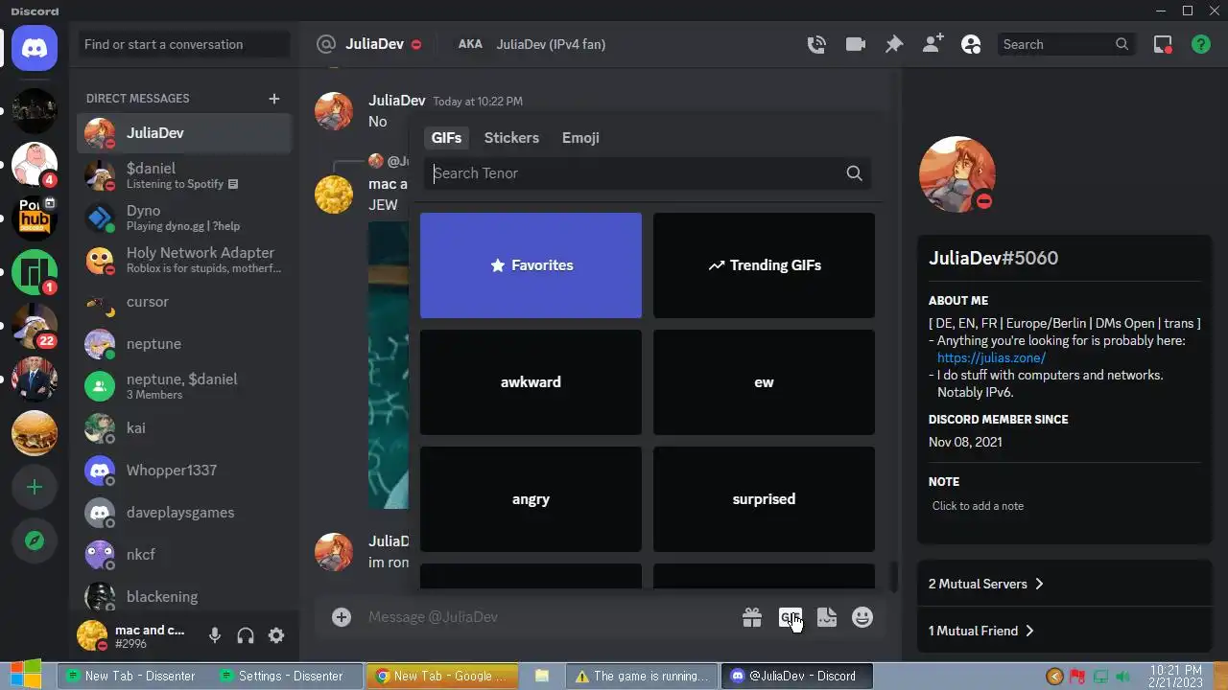This screenshot has width=1228, height=690.
Task: Switch to the Emoji tab
Action: coord(580,138)
